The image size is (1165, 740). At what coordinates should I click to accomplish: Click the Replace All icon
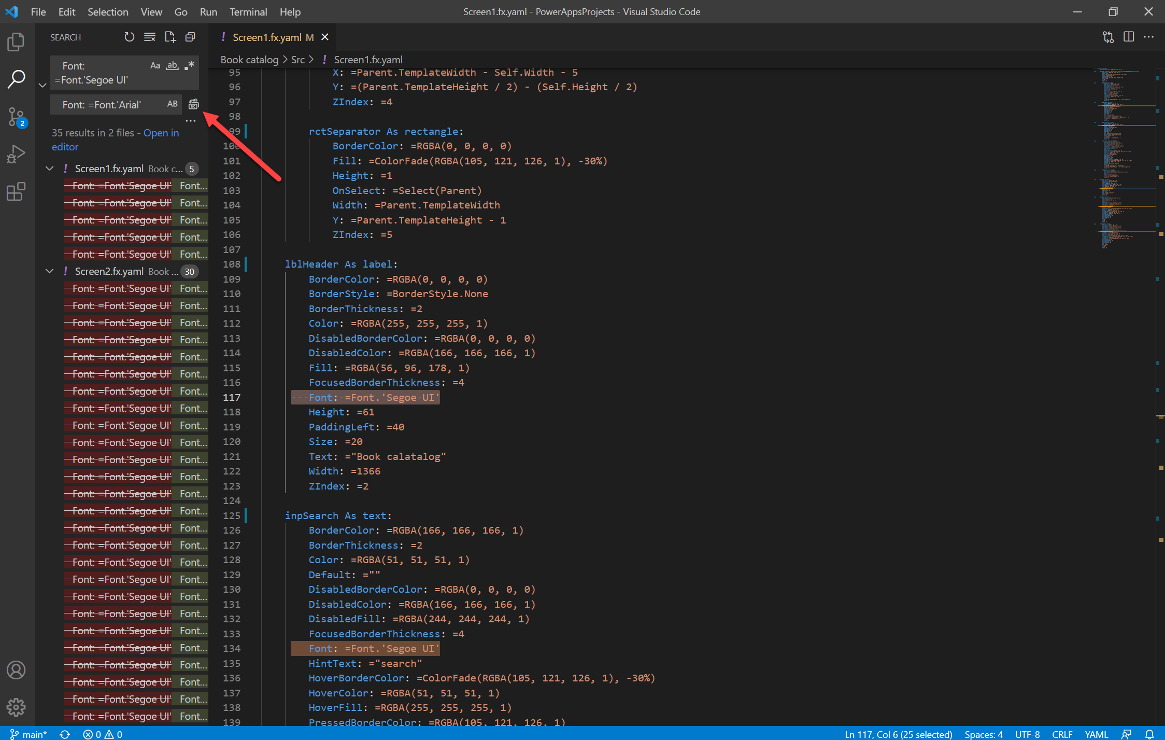pos(193,104)
